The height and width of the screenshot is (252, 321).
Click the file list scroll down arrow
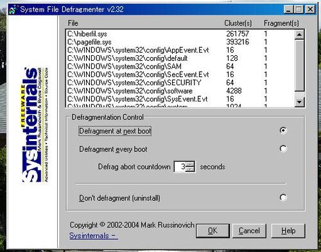[x=299, y=102]
